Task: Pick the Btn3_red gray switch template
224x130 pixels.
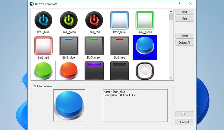Action: point(120,46)
